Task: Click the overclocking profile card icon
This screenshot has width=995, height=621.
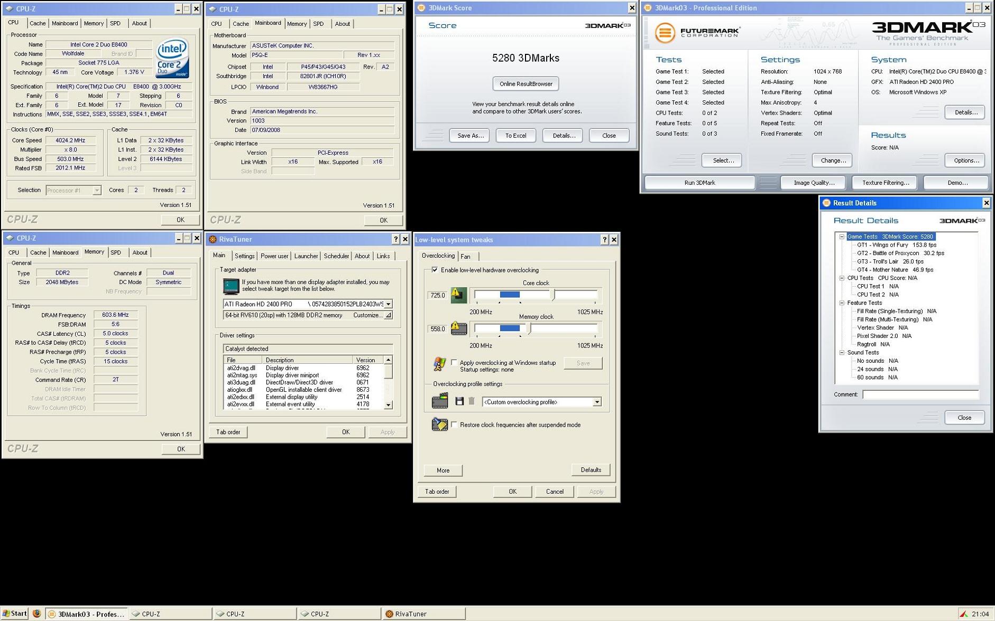Action: 439,401
